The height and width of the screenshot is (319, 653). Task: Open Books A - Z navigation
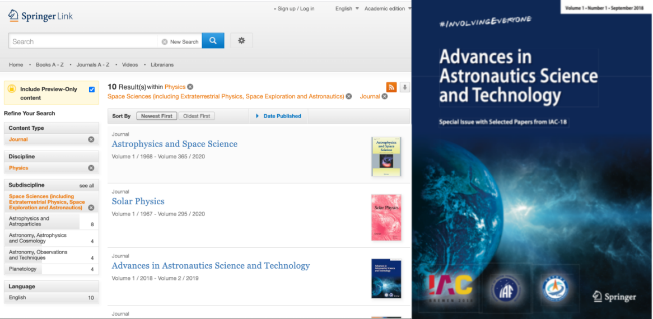pos(49,65)
